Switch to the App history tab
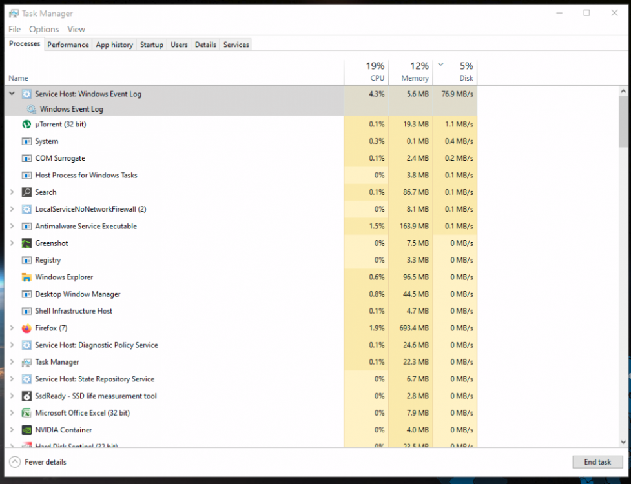This screenshot has width=631, height=484. click(x=114, y=45)
